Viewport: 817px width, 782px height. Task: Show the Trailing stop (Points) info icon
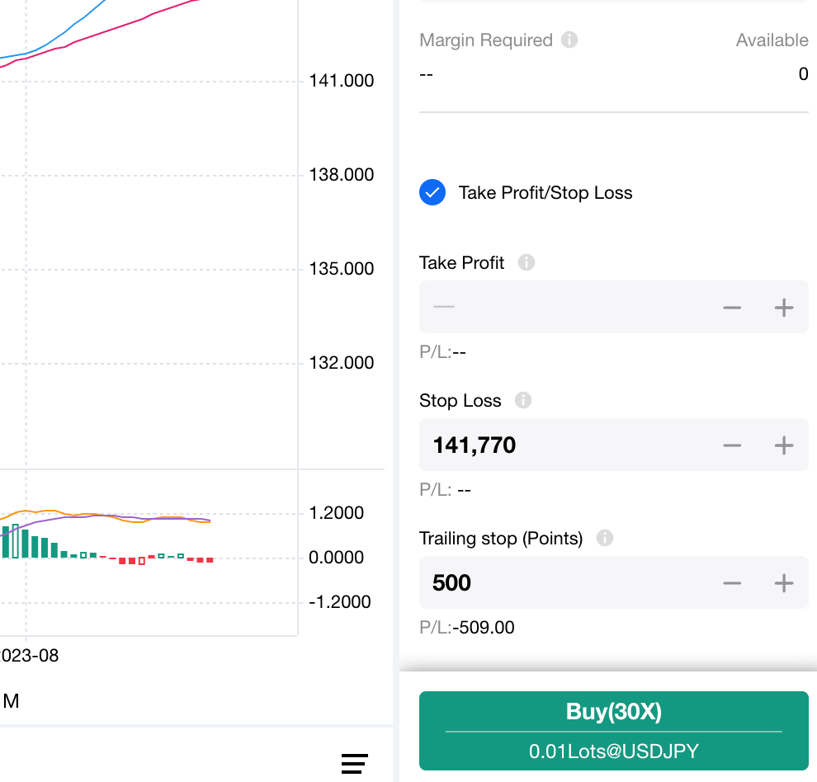coord(605,538)
